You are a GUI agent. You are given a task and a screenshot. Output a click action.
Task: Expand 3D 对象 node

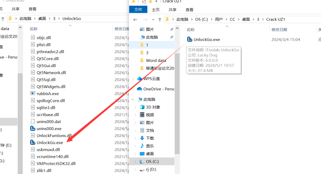(135, 107)
